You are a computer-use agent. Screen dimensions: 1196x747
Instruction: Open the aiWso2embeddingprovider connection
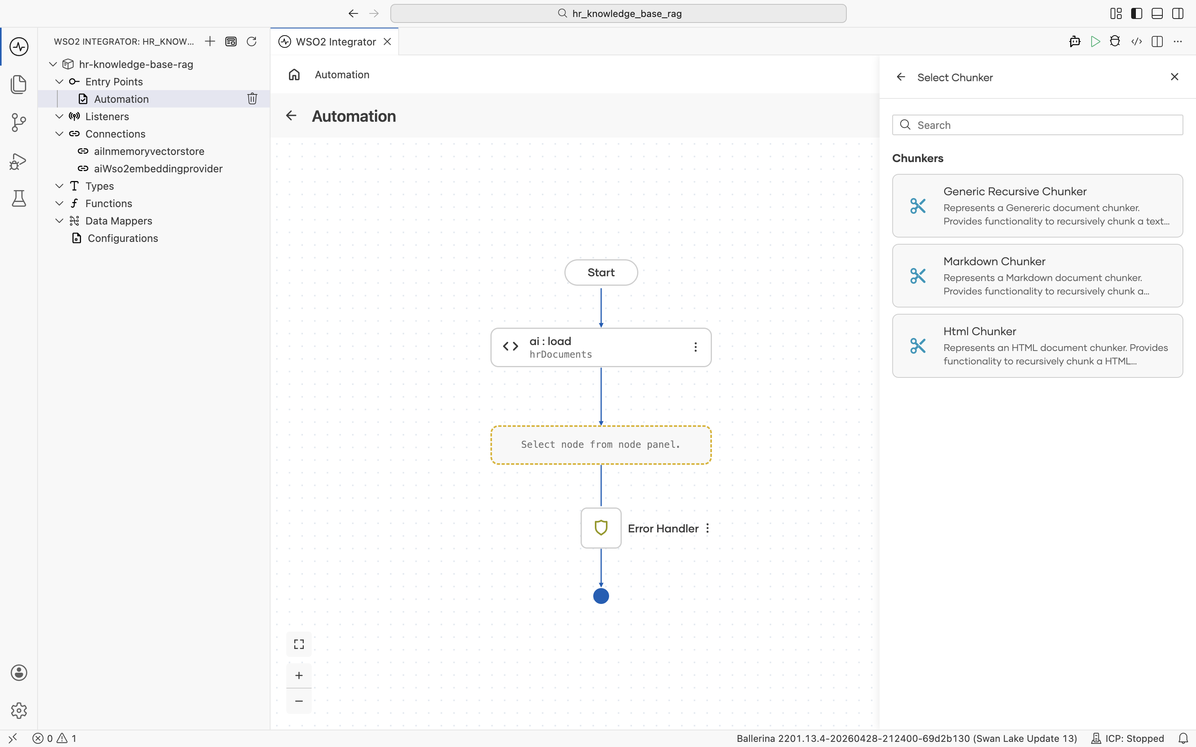[x=154, y=168]
